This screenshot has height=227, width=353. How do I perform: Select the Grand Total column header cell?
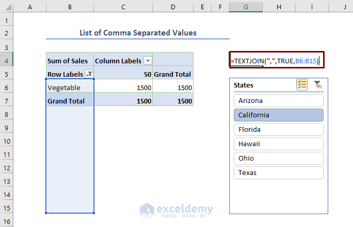[173, 74]
